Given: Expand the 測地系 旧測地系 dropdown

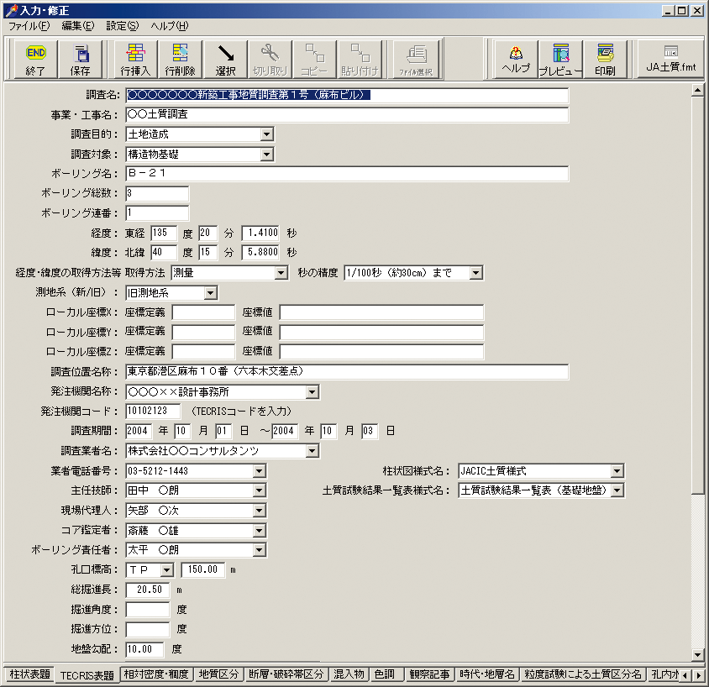Looking at the screenshot, I should click(x=210, y=293).
